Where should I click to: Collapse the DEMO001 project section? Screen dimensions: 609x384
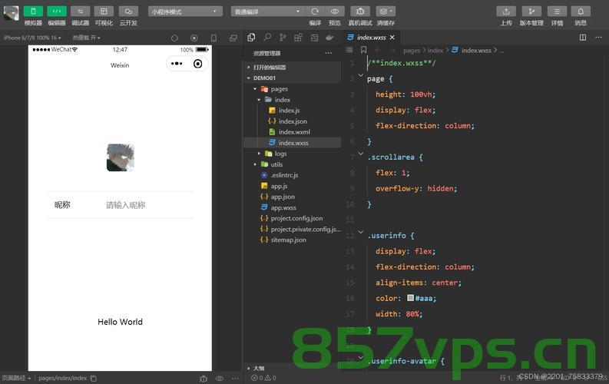(x=292, y=78)
